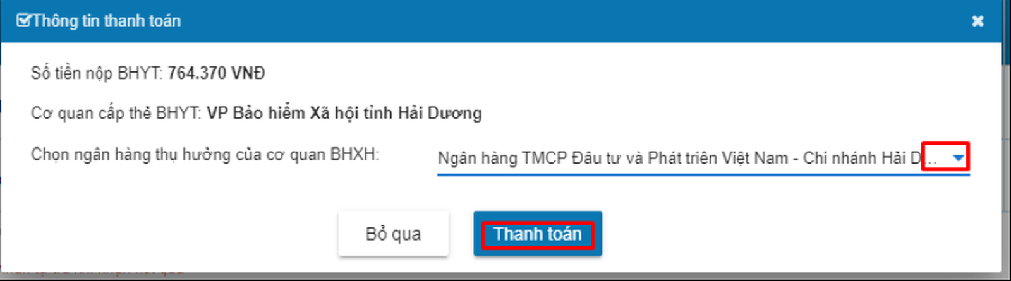
Task: Click the Thông tin thanh toán title text
Action: tap(106, 21)
